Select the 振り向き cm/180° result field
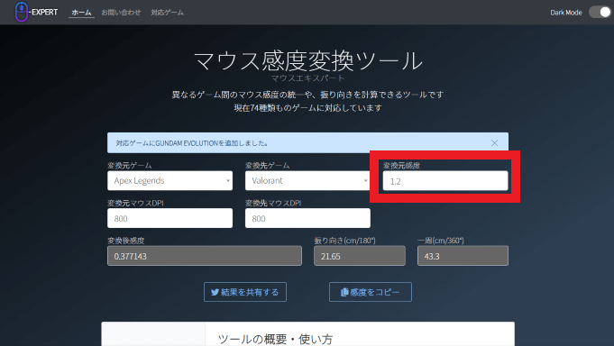This screenshot has height=346, width=614. pos(360,256)
